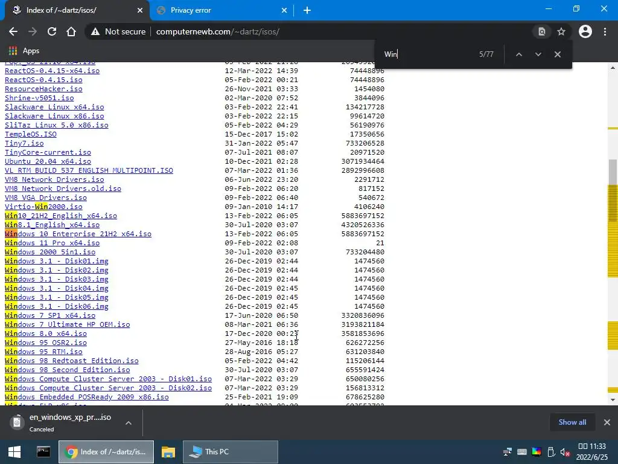Click the Chrome taskbar button

[106, 452]
